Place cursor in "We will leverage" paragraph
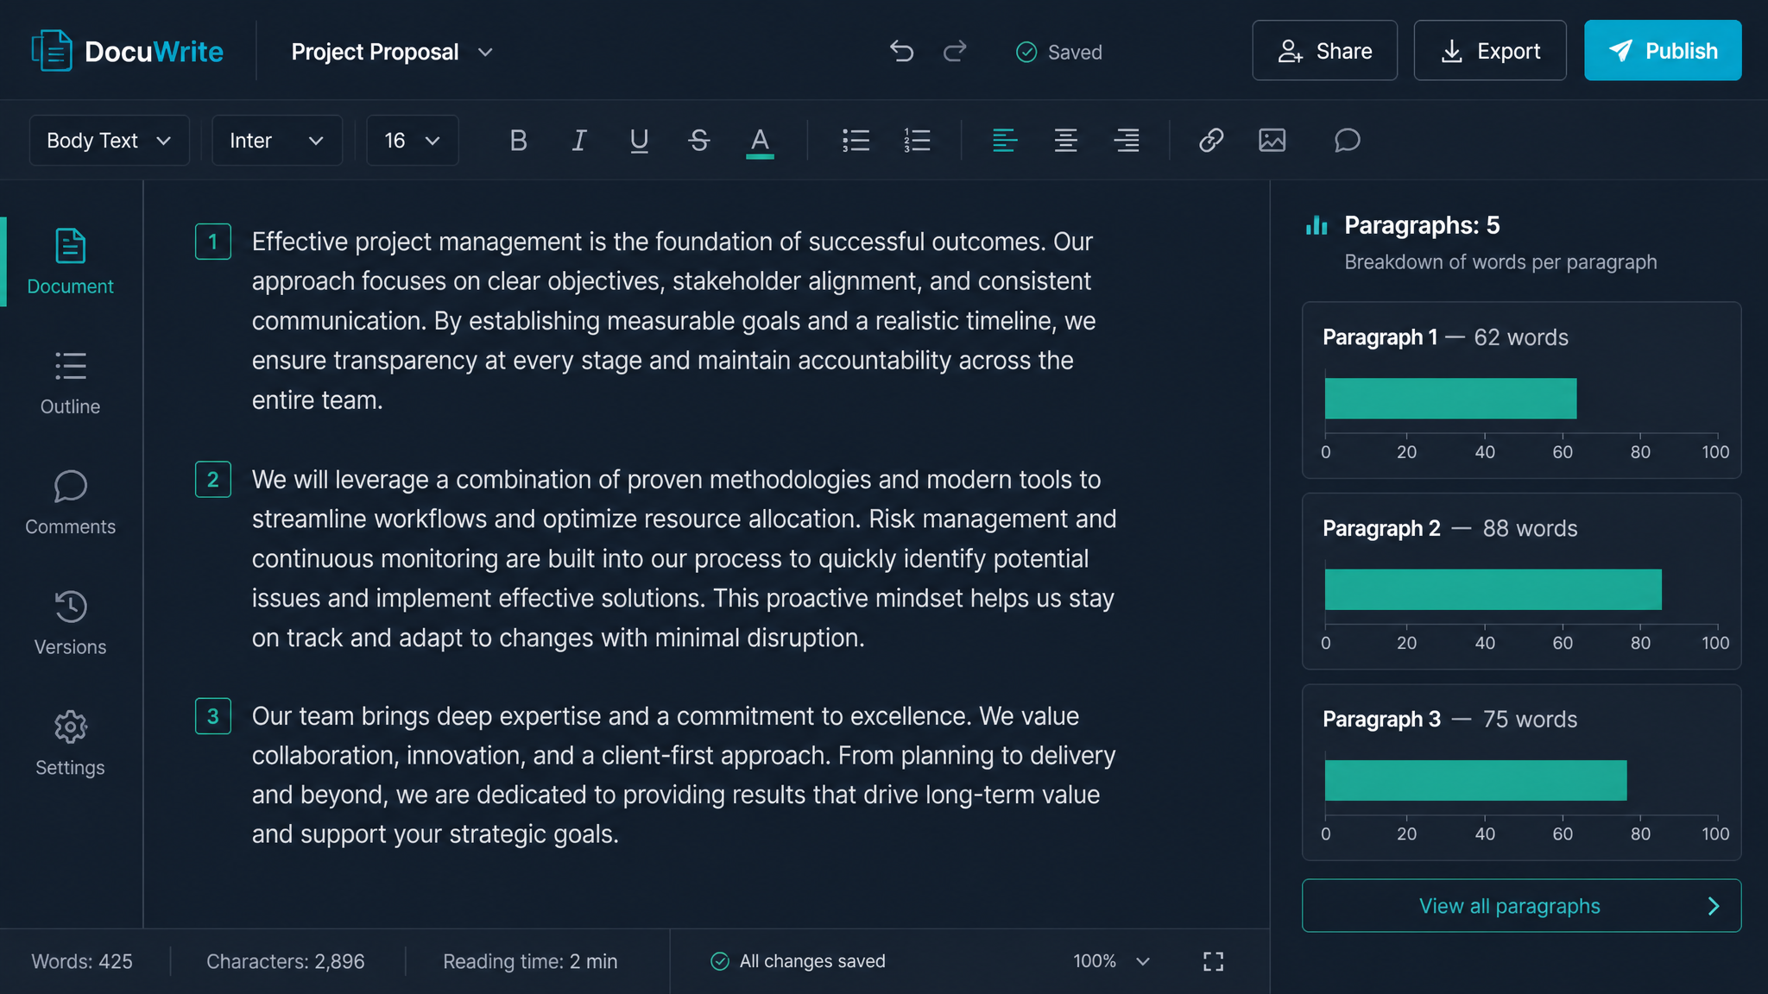The image size is (1768, 994). pos(684,558)
